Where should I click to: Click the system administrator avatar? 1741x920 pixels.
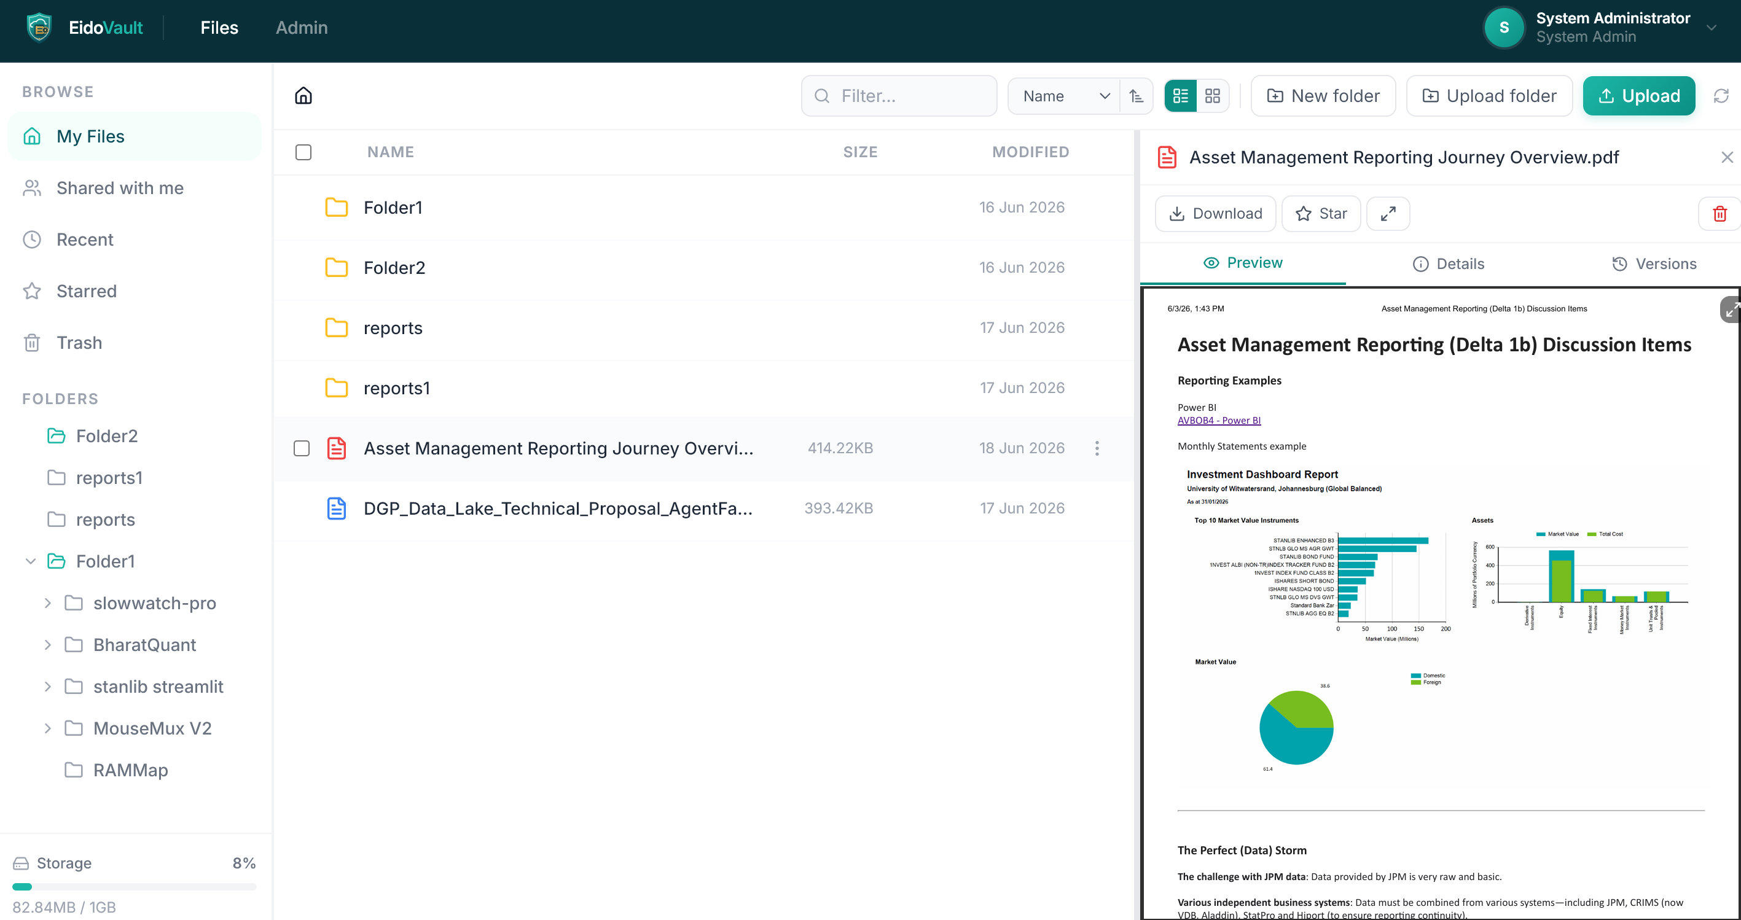tap(1504, 28)
